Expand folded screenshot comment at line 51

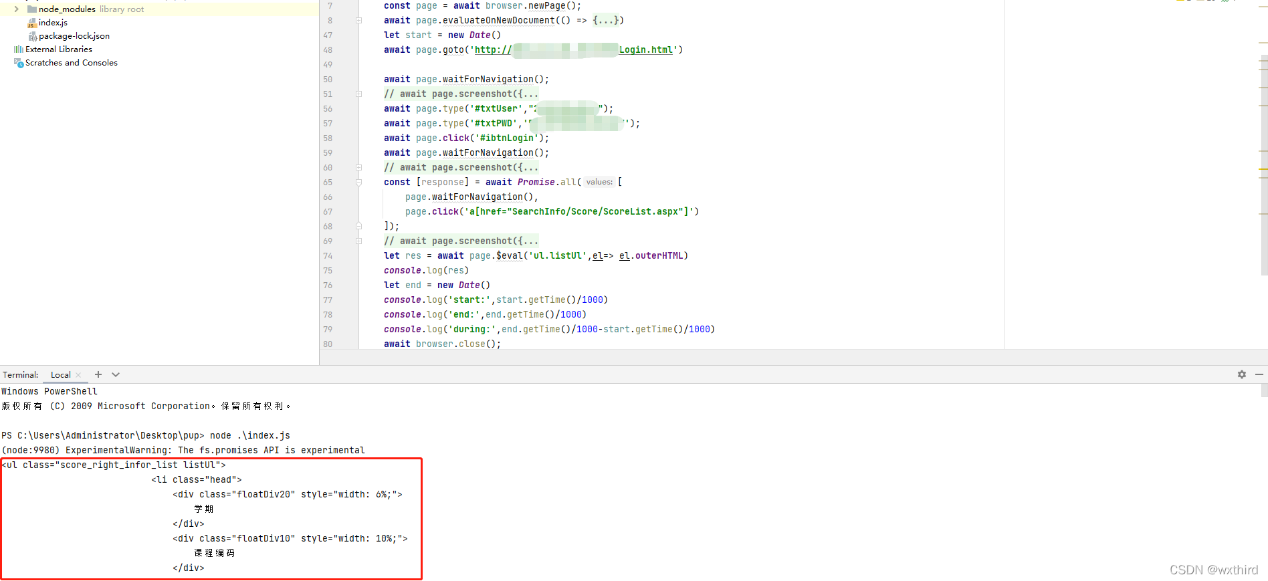(x=358, y=94)
